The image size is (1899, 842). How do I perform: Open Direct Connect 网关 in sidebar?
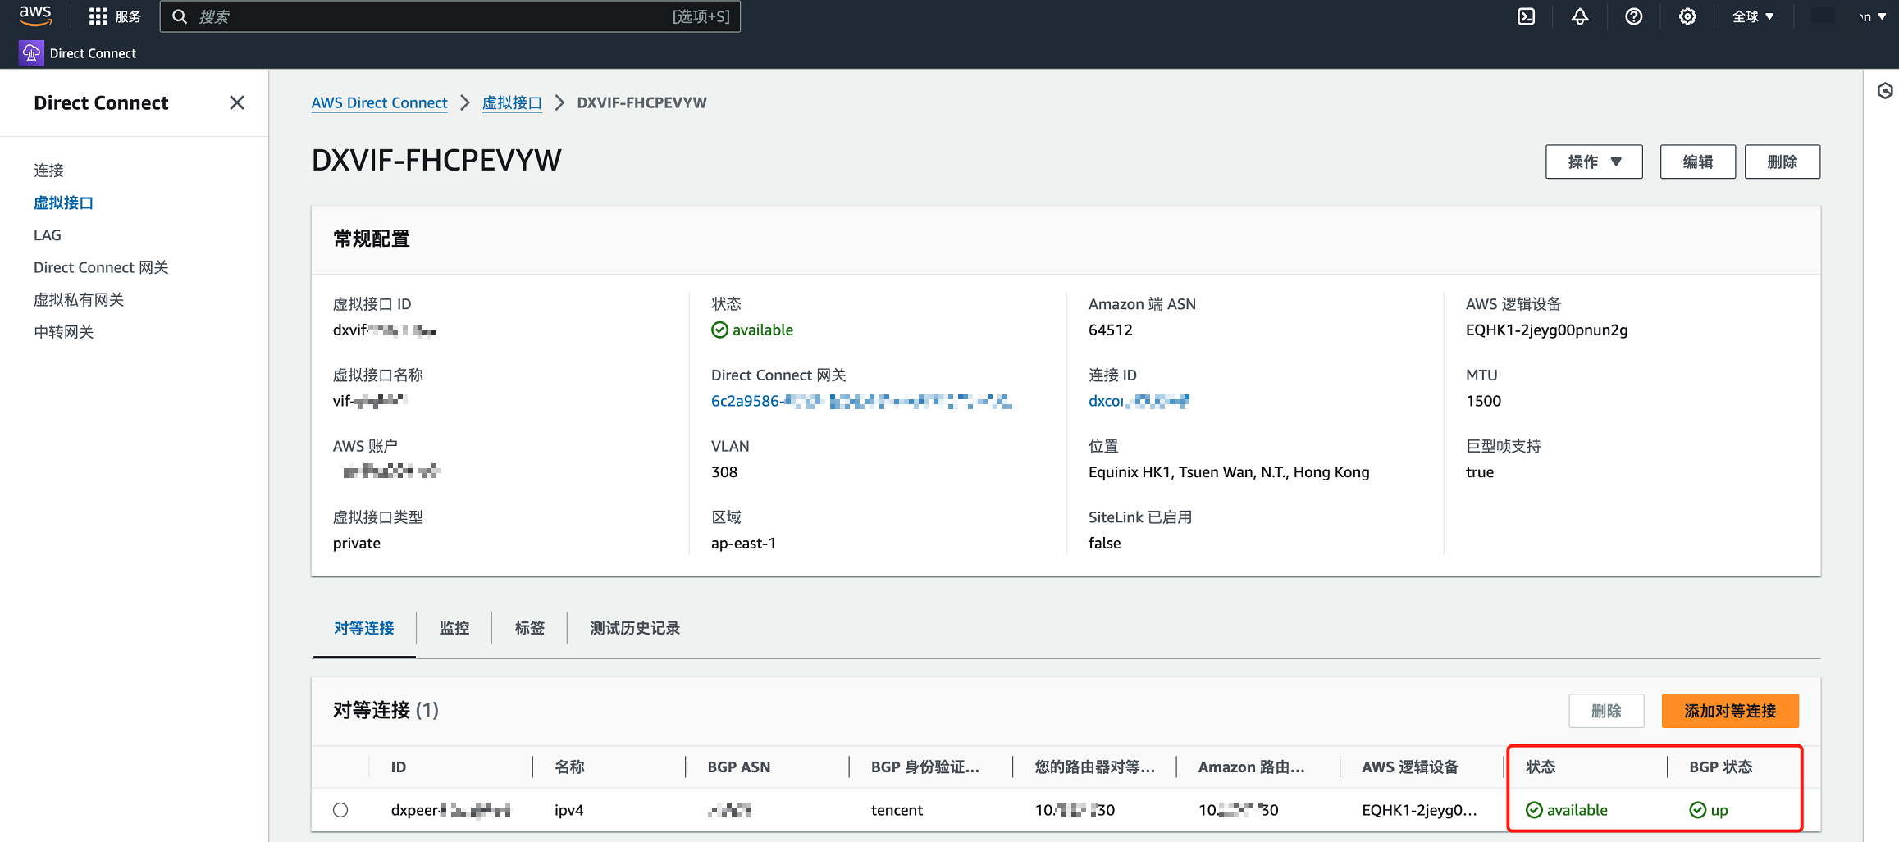(x=101, y=267)
